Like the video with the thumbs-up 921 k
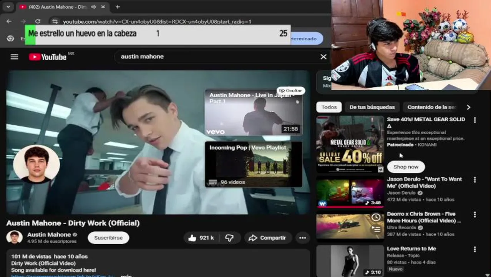Image resolution: width=491 pixels, height=277 pixels. (201, 238)
